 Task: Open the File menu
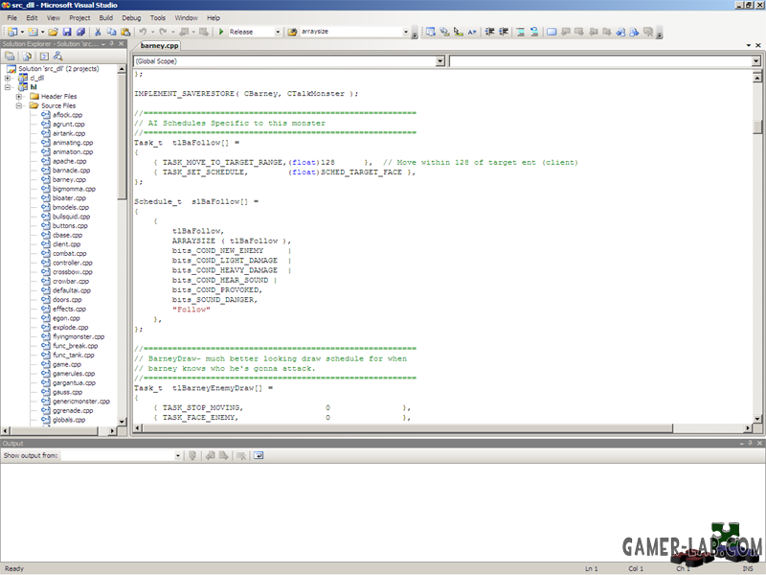click(x=12, y=17)
